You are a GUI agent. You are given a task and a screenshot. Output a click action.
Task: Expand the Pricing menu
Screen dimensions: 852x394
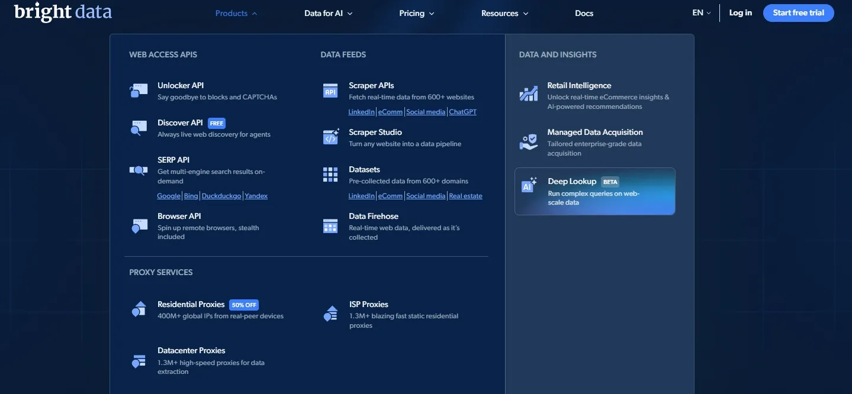click(417, 13)
